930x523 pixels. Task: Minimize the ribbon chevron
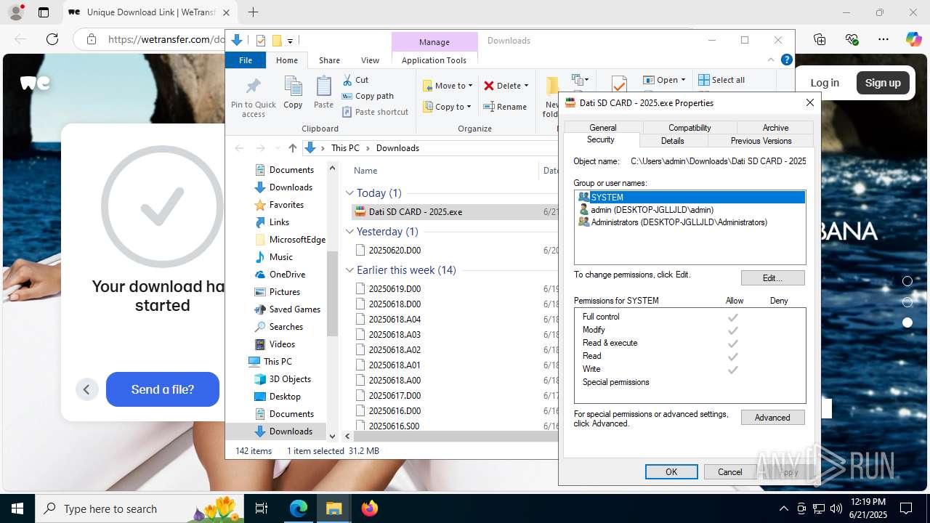(x=771, y=60)
